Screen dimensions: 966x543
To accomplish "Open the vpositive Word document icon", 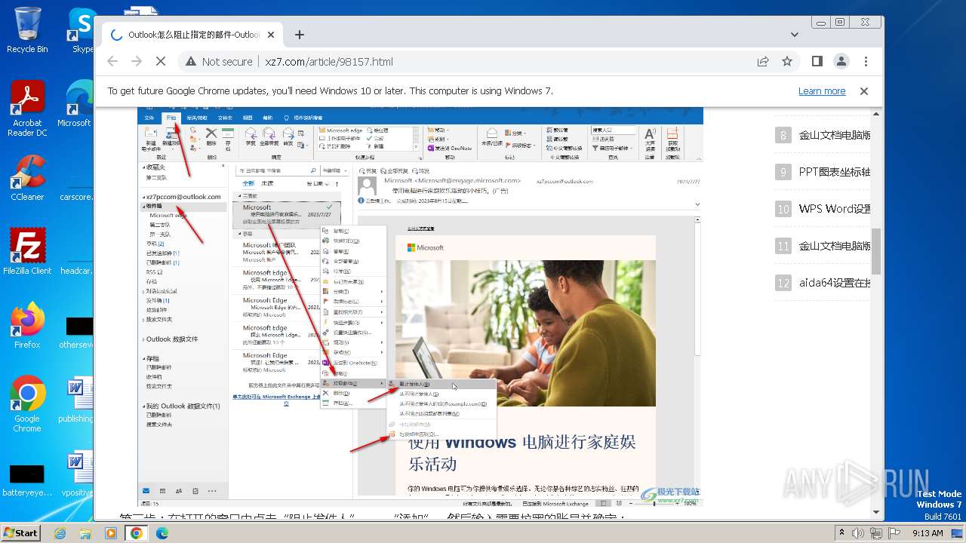I will [x=76, y=474].
